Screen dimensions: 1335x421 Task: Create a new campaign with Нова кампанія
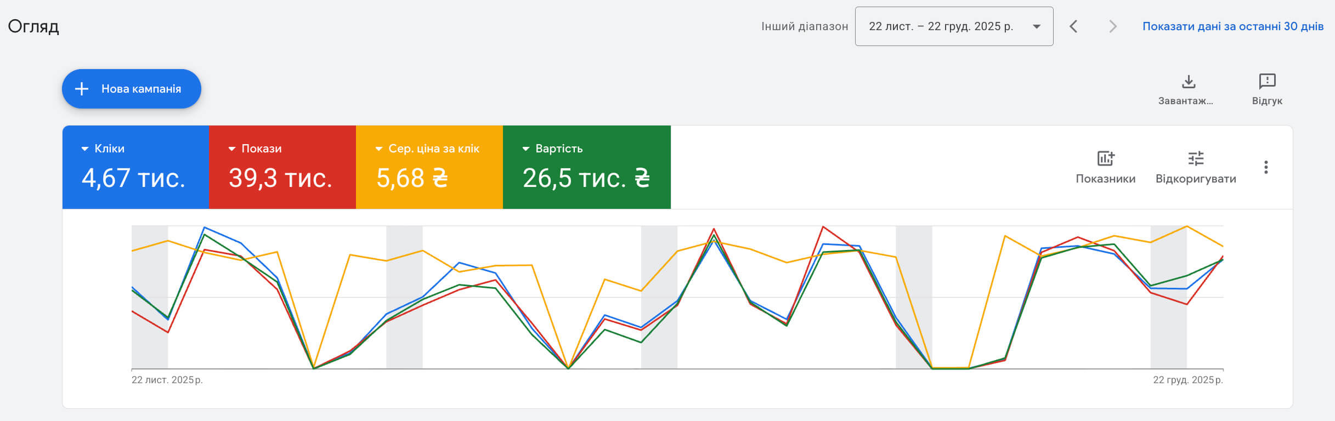(141, 89)
